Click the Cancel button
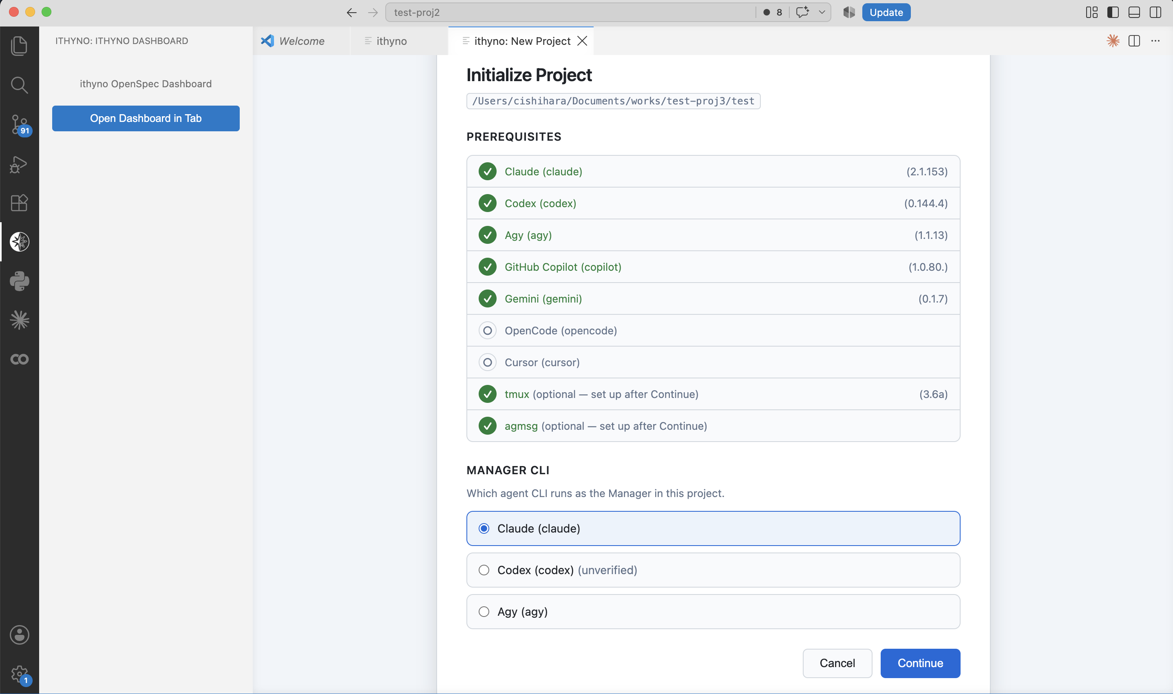Screen dimensions: 1173x694 click(x=837, y=663)
